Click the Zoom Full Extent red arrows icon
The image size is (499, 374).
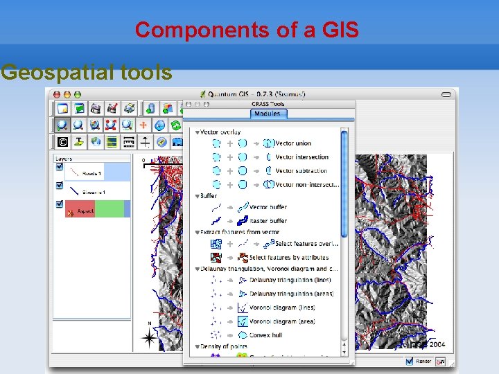[111, 125]
